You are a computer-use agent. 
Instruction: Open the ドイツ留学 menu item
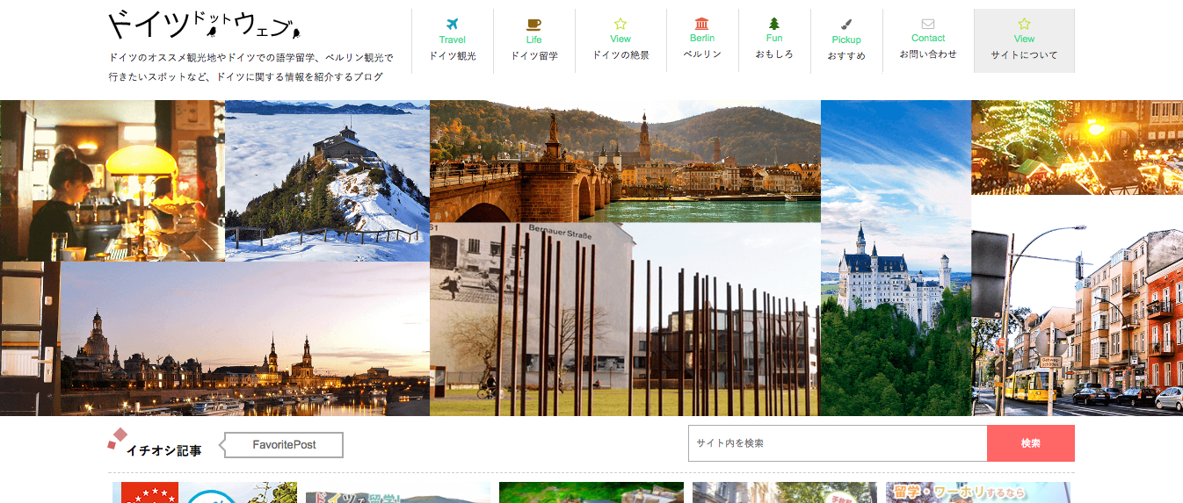(533, 55)
